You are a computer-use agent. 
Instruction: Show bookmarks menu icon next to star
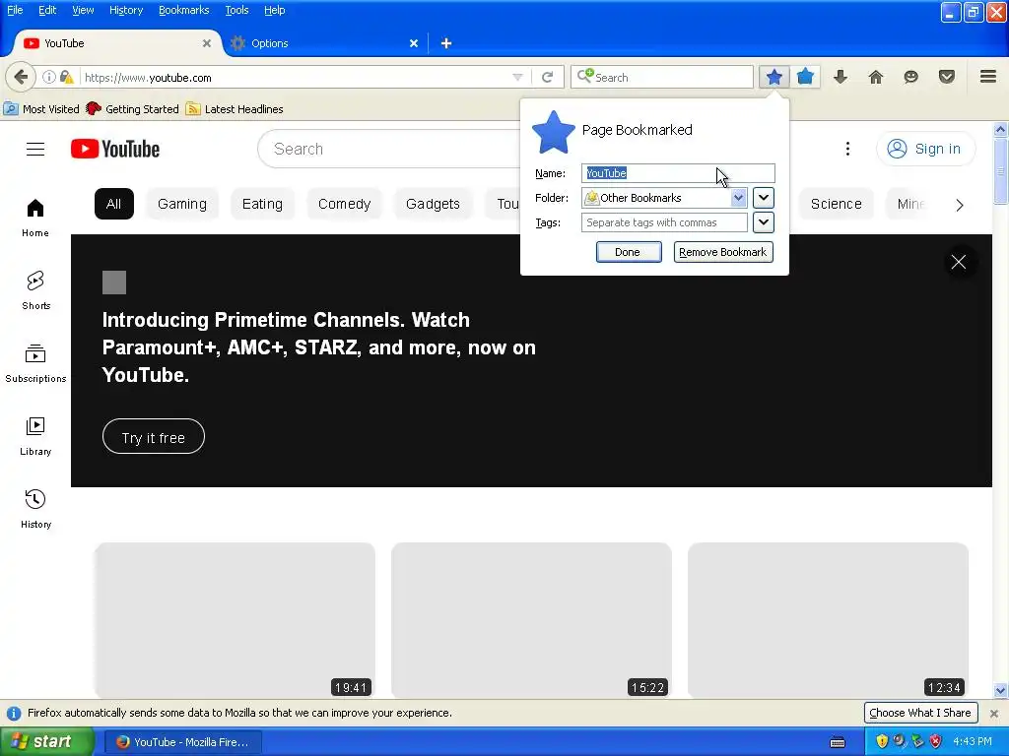[805, 77]
